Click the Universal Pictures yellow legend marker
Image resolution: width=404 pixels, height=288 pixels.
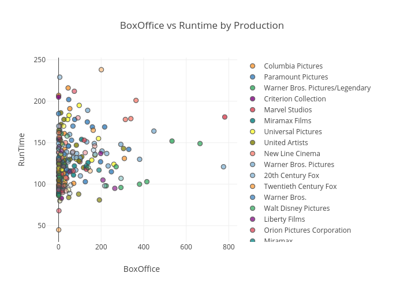click(253, 132)
